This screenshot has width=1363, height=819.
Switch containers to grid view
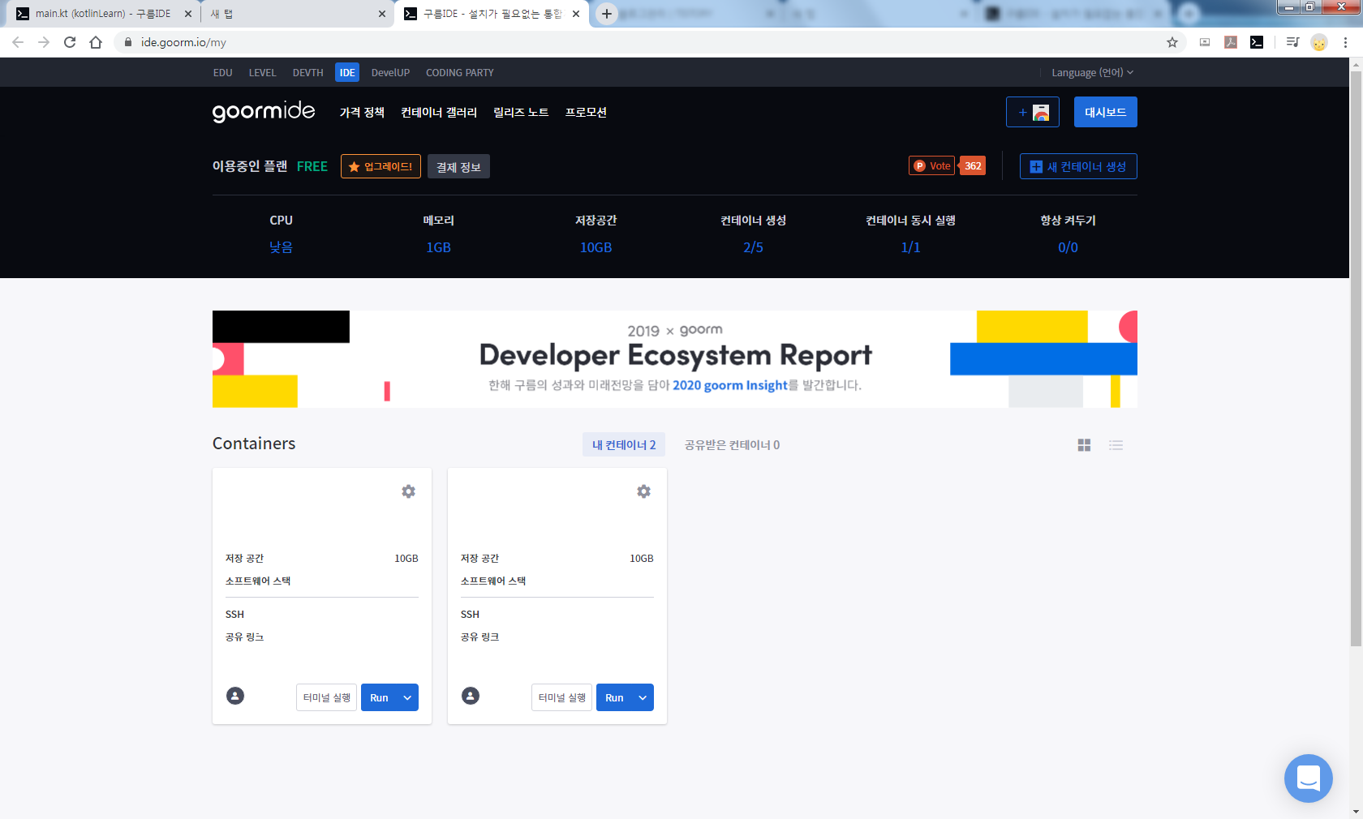[x=1084, y=445]
